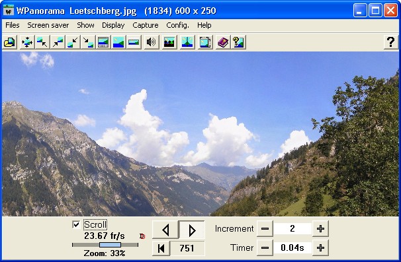
Task: Open the Screen saver menu
Action: point(48,25)
